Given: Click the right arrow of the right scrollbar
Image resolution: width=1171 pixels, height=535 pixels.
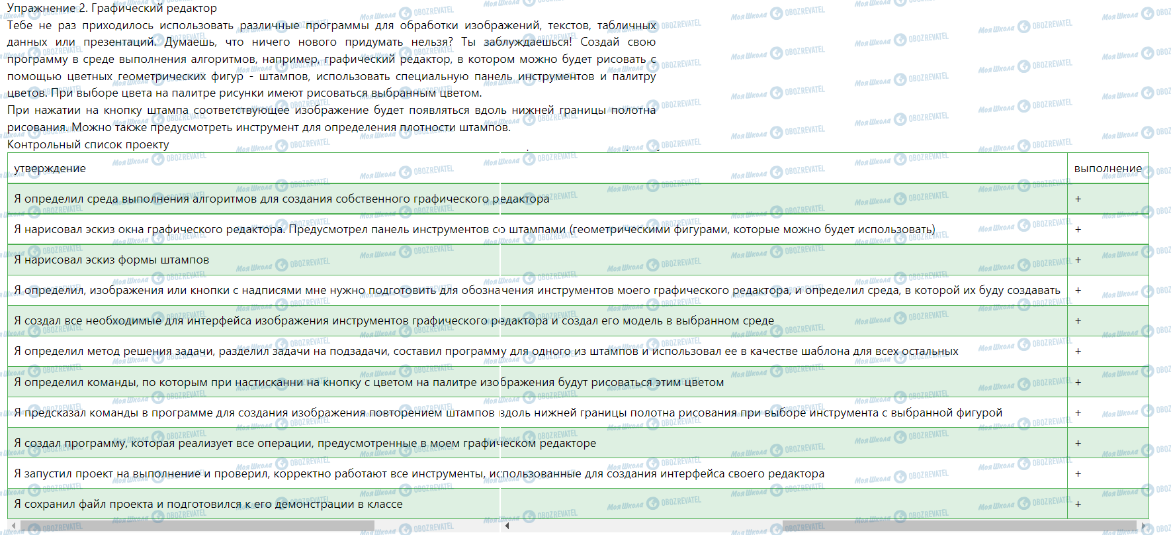Looking at the screenshot, I should 1145,526.
